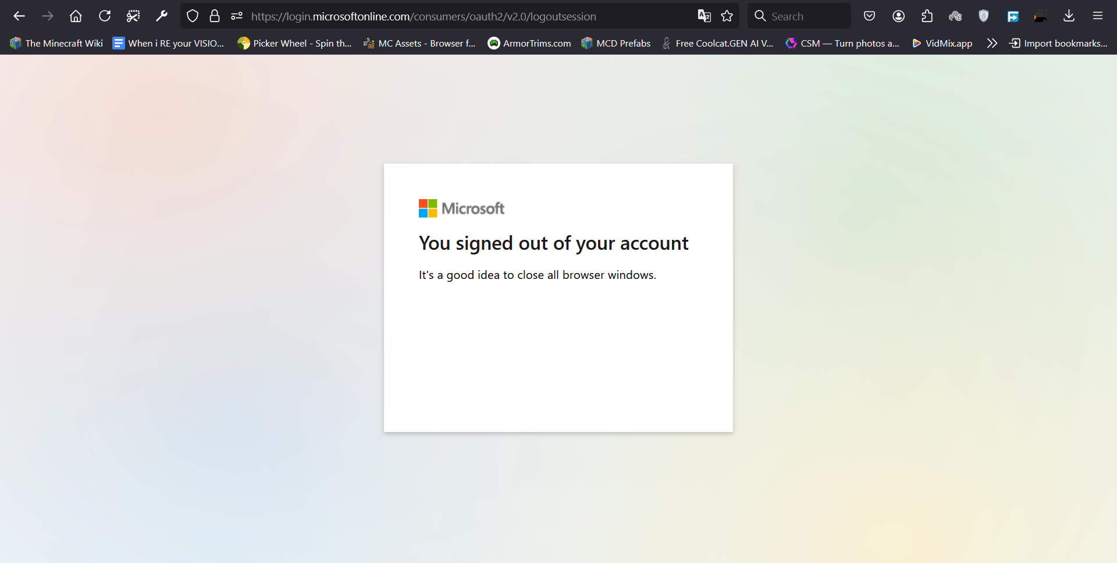Open MCD Prefabs bookmark
The width and height of the screenshot is (1117, 563).
pos(616,43)
